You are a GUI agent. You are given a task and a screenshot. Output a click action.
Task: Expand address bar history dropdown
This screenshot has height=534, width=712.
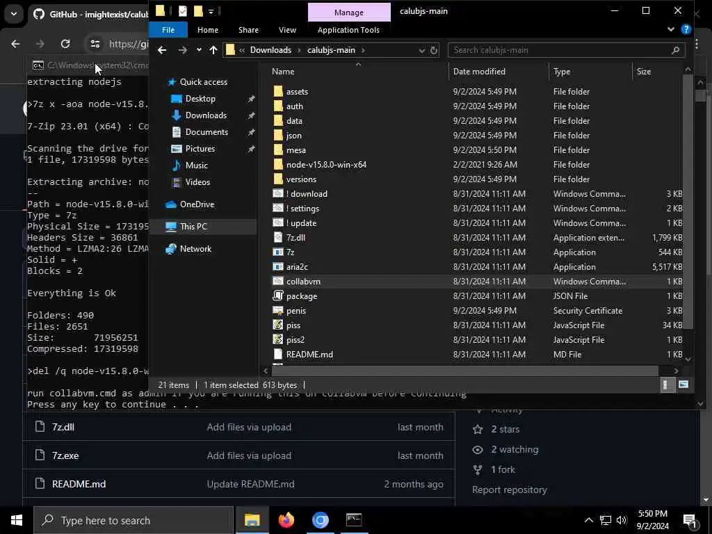point(421,50)
